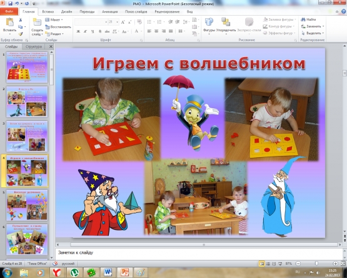This screenshot has width=347, height=278.
Task: Select slide 5 thumbnail "Веселая разминка"
Action: click(27, 205)
